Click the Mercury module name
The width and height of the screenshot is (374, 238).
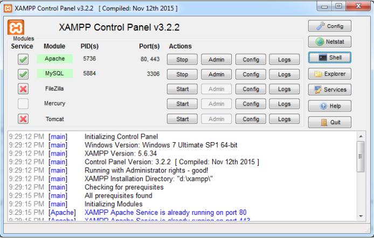click(x=54, y=103)
